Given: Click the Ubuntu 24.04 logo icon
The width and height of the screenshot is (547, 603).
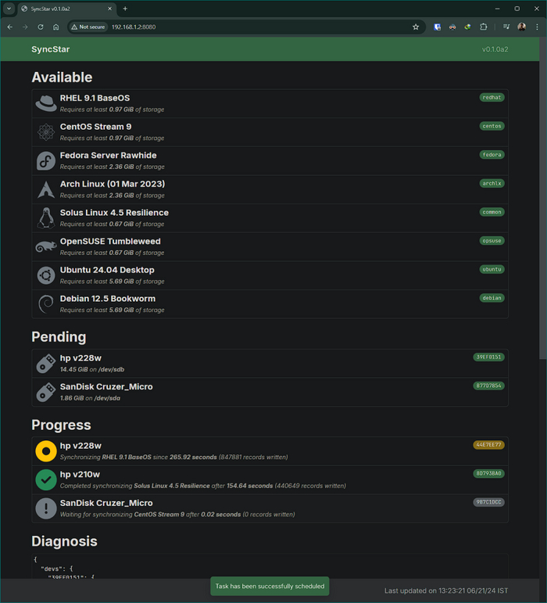Looking at the screenshot, I should [46, 275].
